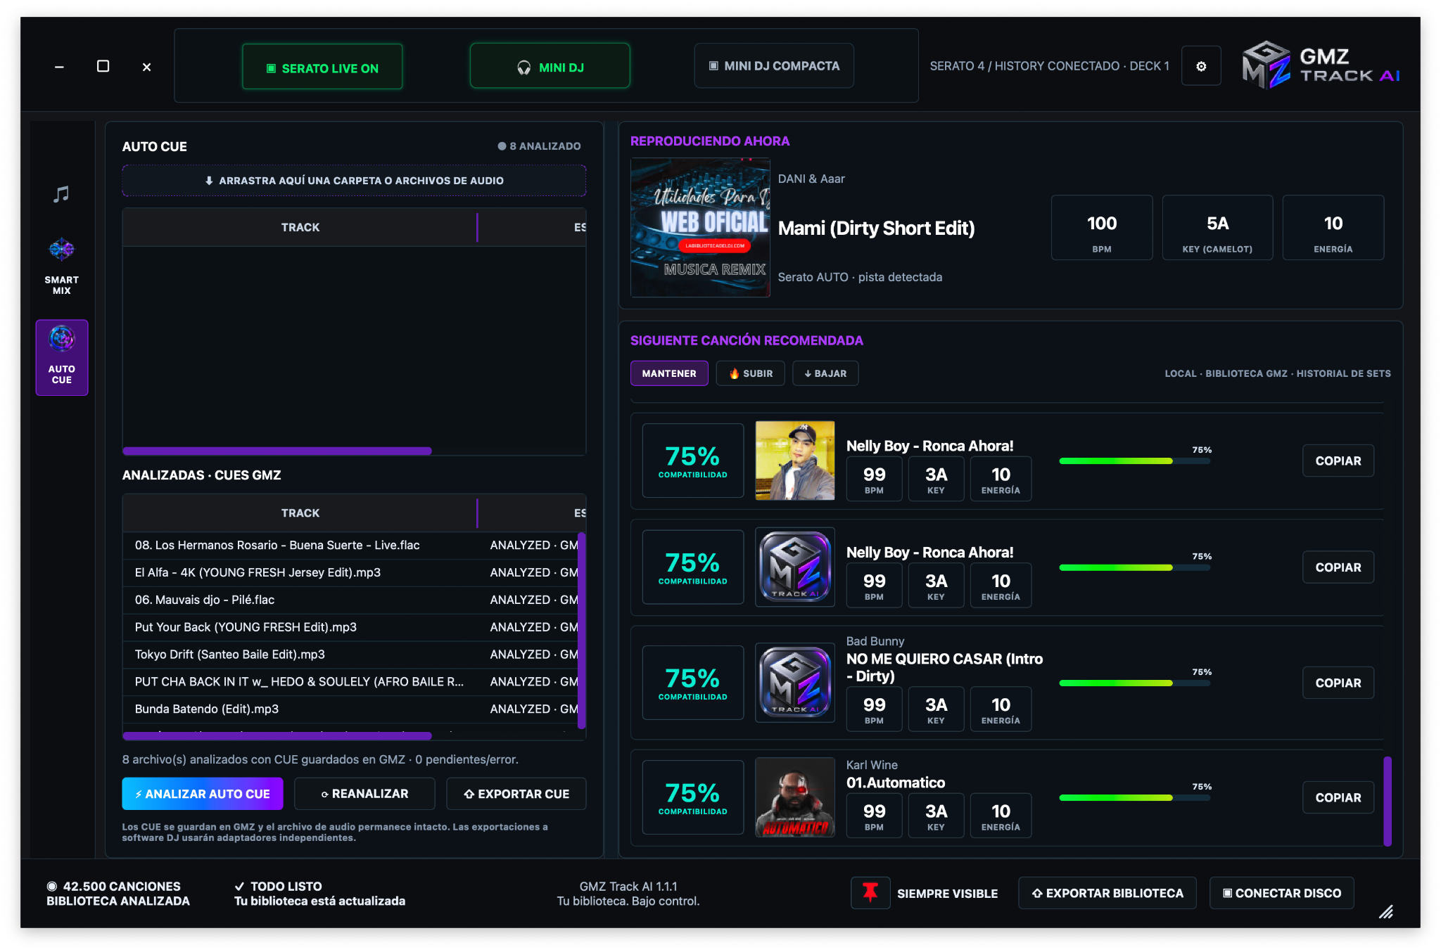Select the Subir energy tab
Screen dimensions: 1441x952
click(x=751, y=373)
